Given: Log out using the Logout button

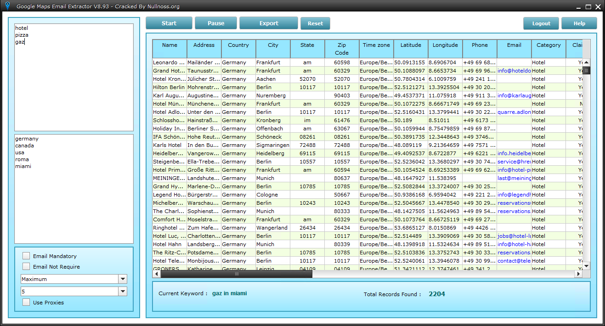Looking at the screenshot, I should pyautogui.click(x=541, y=23).
